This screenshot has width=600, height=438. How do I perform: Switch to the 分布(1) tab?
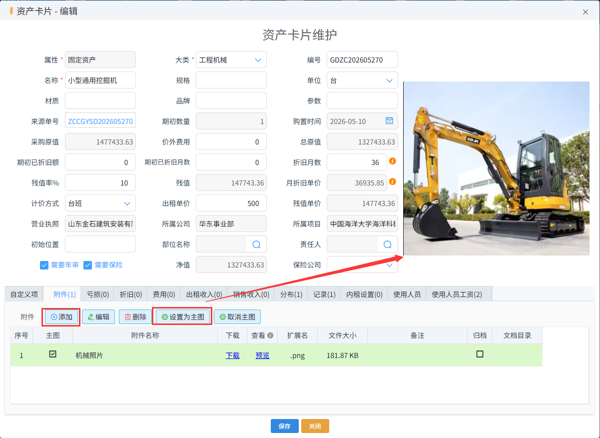[x=291, y=294]
